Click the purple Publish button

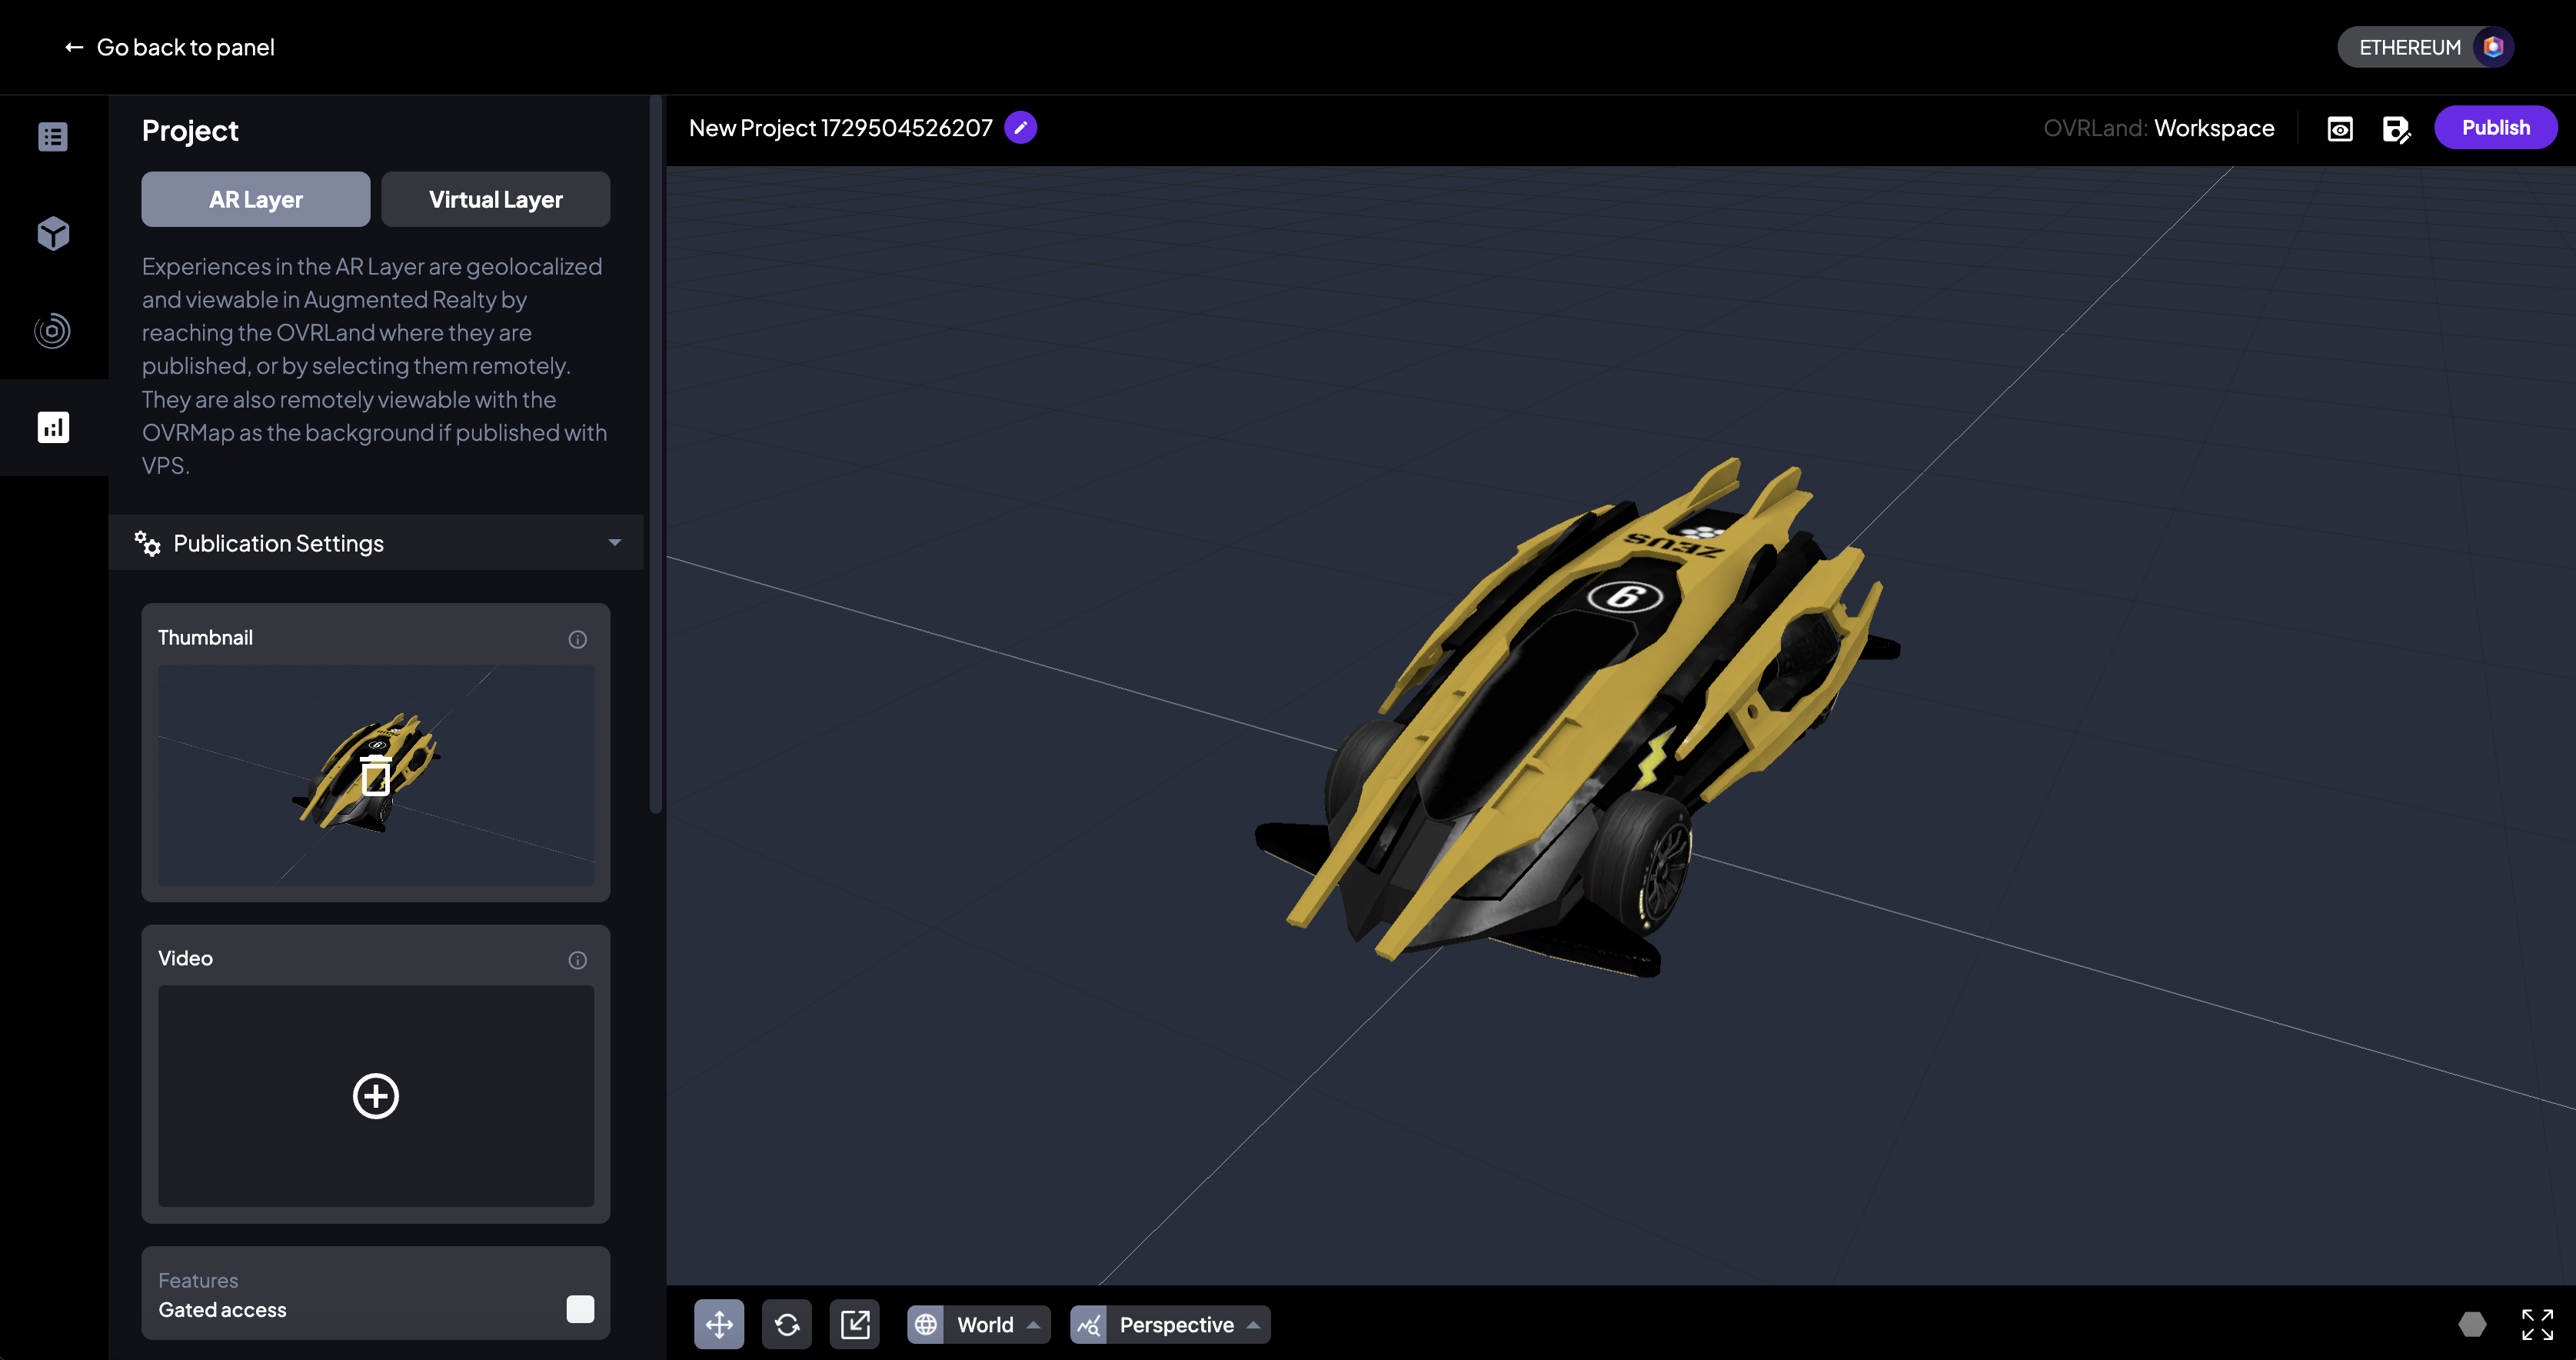tap(2495, 128)
